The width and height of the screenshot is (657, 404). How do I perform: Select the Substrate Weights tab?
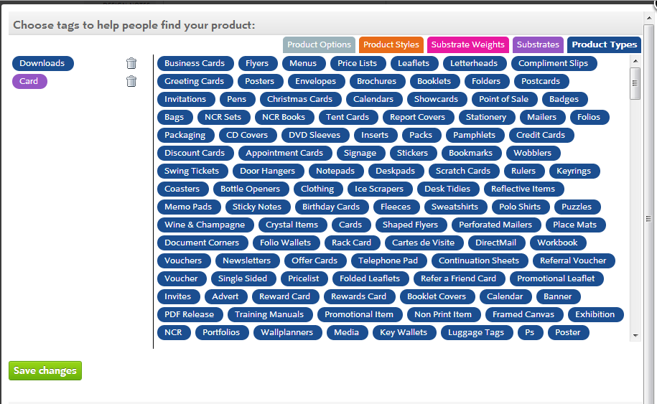click(x=467, y=44)
